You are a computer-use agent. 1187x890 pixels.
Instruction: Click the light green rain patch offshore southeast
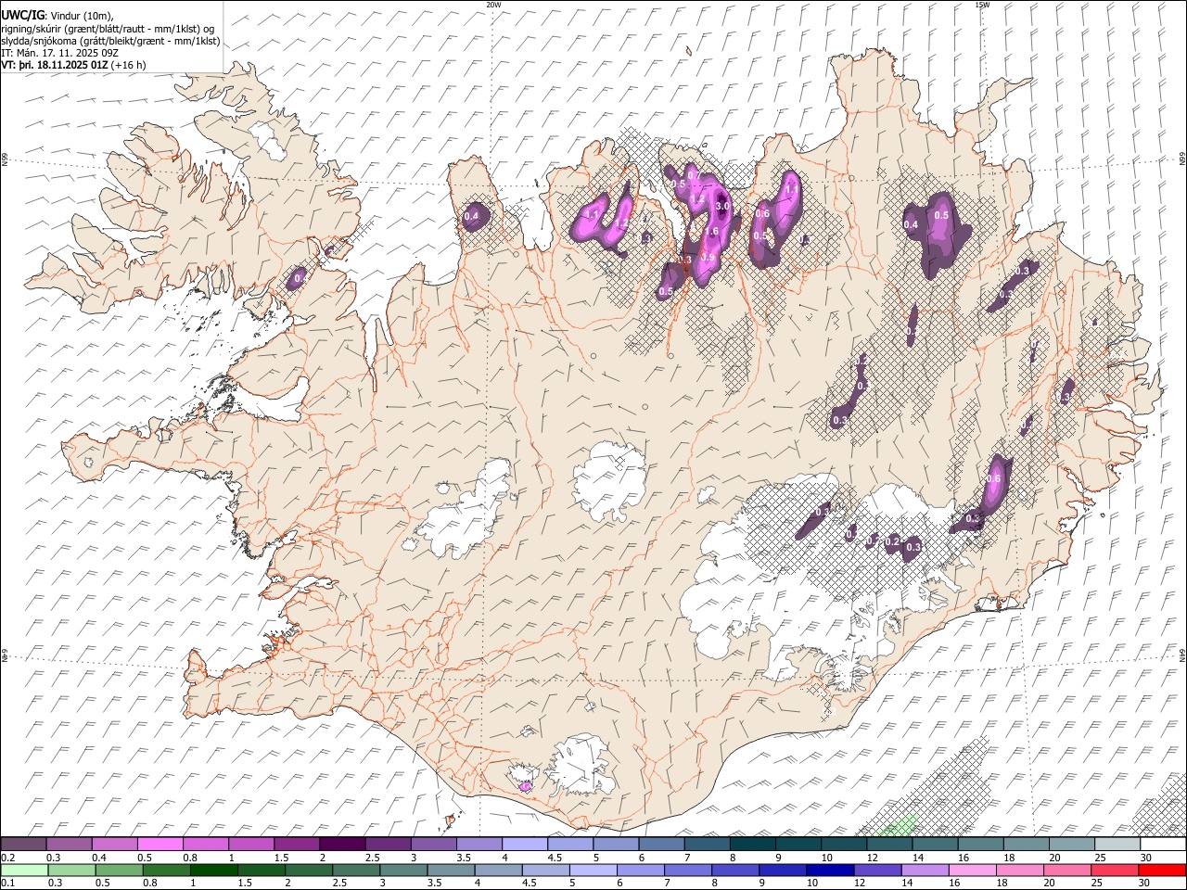[898, 825]
